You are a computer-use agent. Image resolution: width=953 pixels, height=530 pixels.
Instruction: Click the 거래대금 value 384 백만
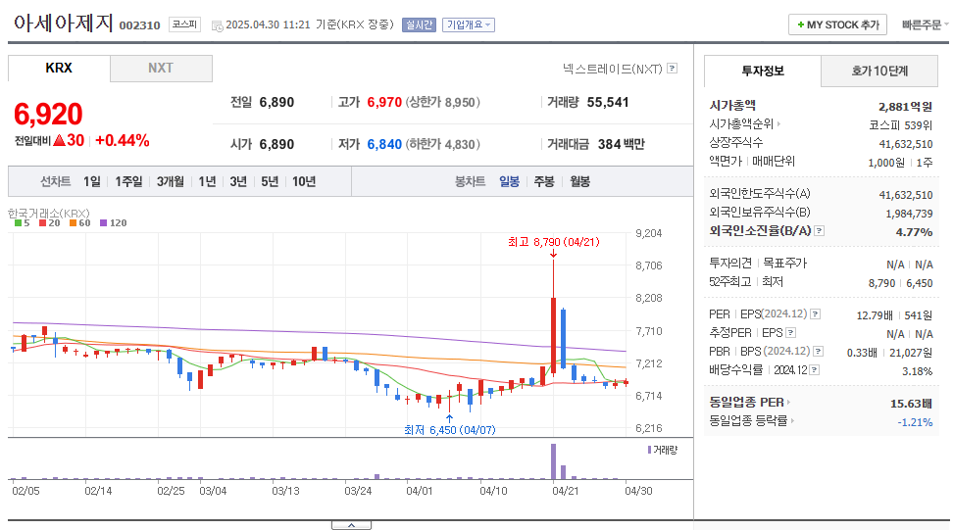tap(622, 144)
